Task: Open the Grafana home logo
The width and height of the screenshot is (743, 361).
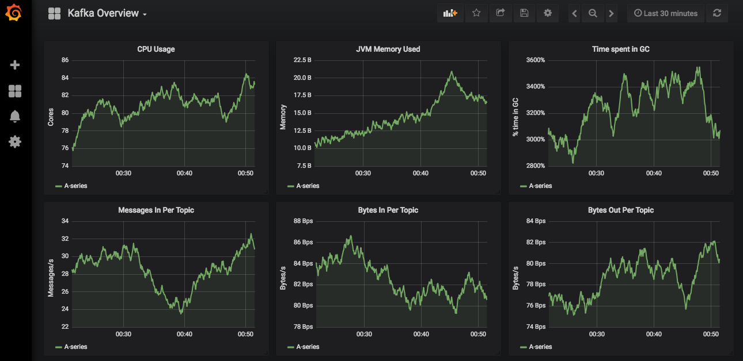Action: [x=15, y=14]
